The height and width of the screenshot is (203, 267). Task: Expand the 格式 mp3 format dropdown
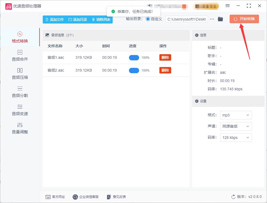pyautogui.click(x=236, y=115)
